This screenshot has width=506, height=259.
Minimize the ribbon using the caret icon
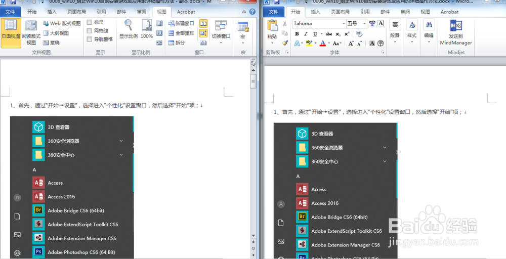[244, 12]
